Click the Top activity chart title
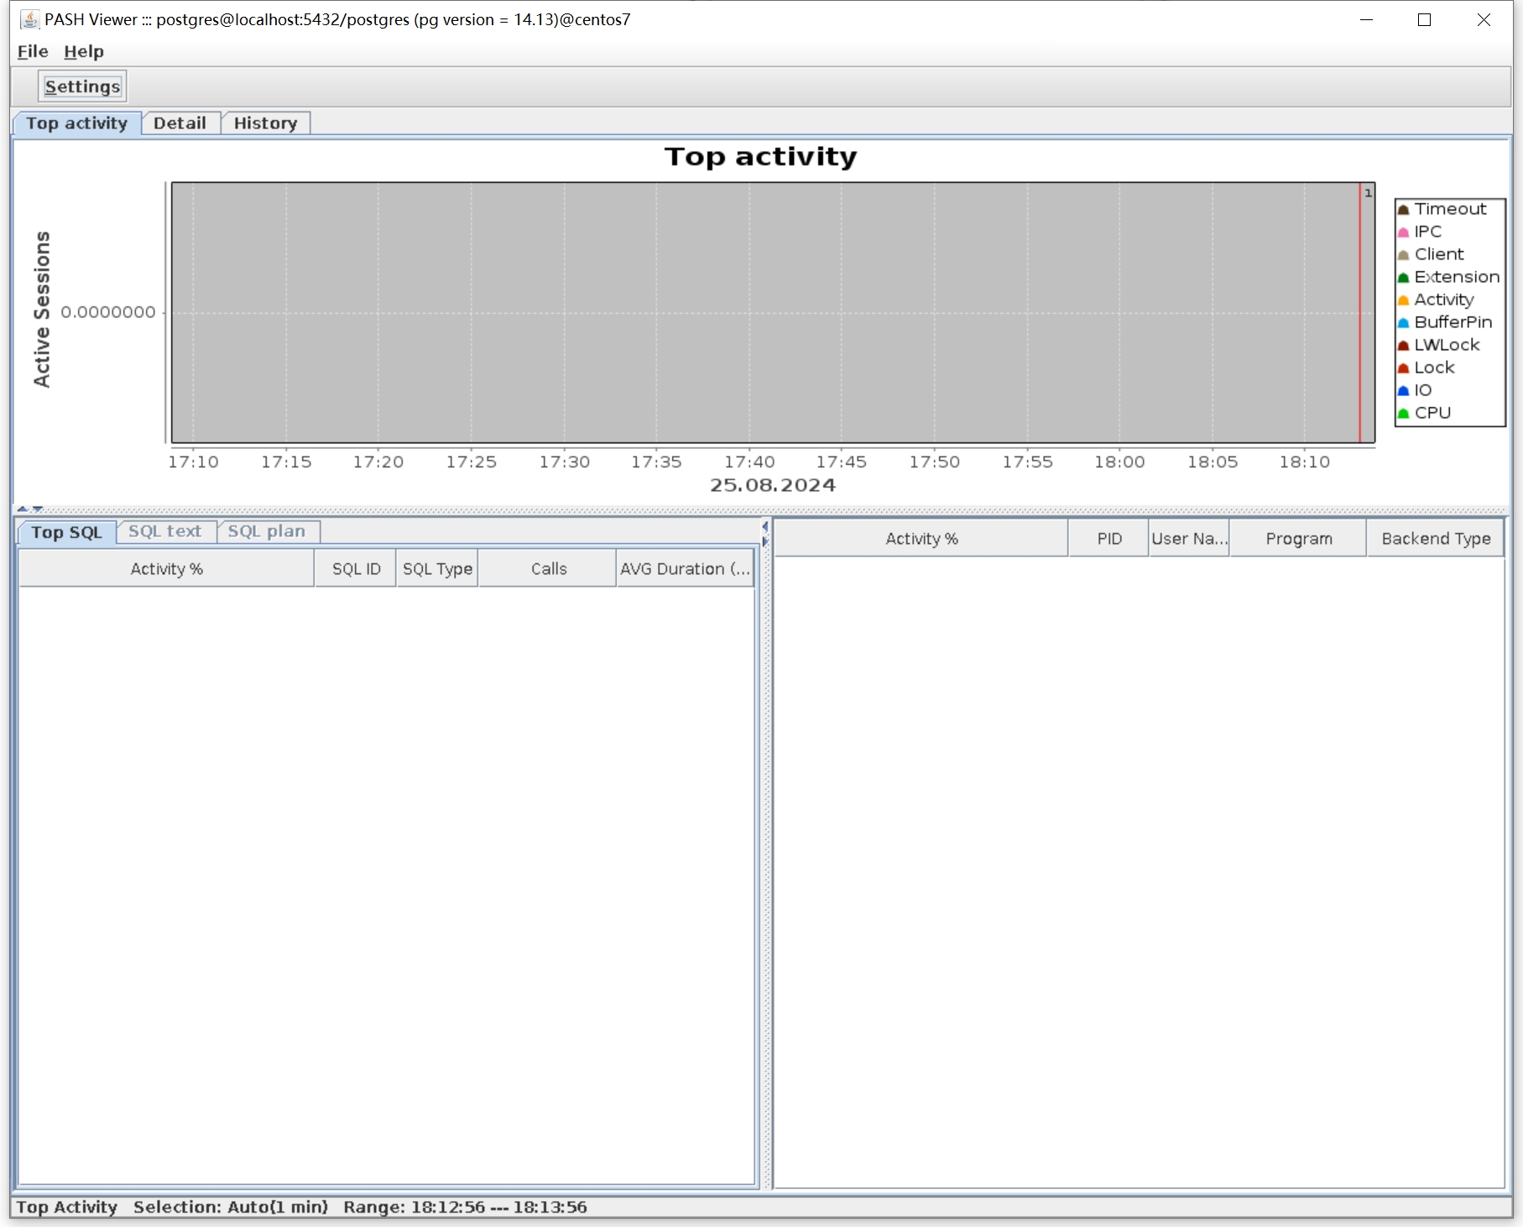Viewport: 1523px width, 1227px height. tap(761, 157)
